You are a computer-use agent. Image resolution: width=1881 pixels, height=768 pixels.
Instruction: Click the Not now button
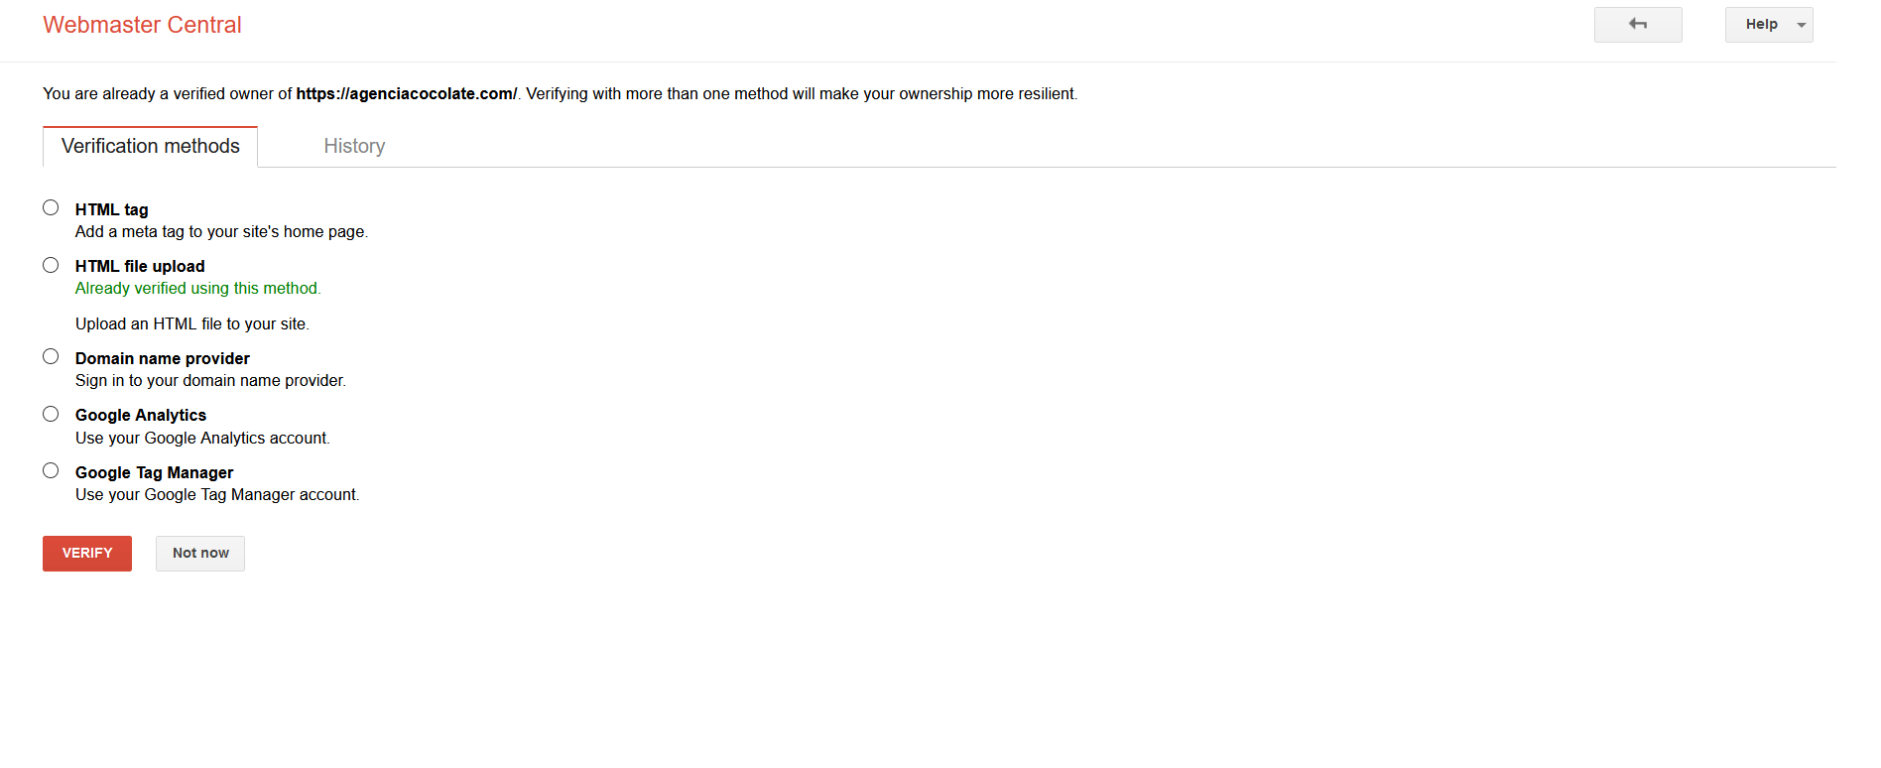[200, 554]
